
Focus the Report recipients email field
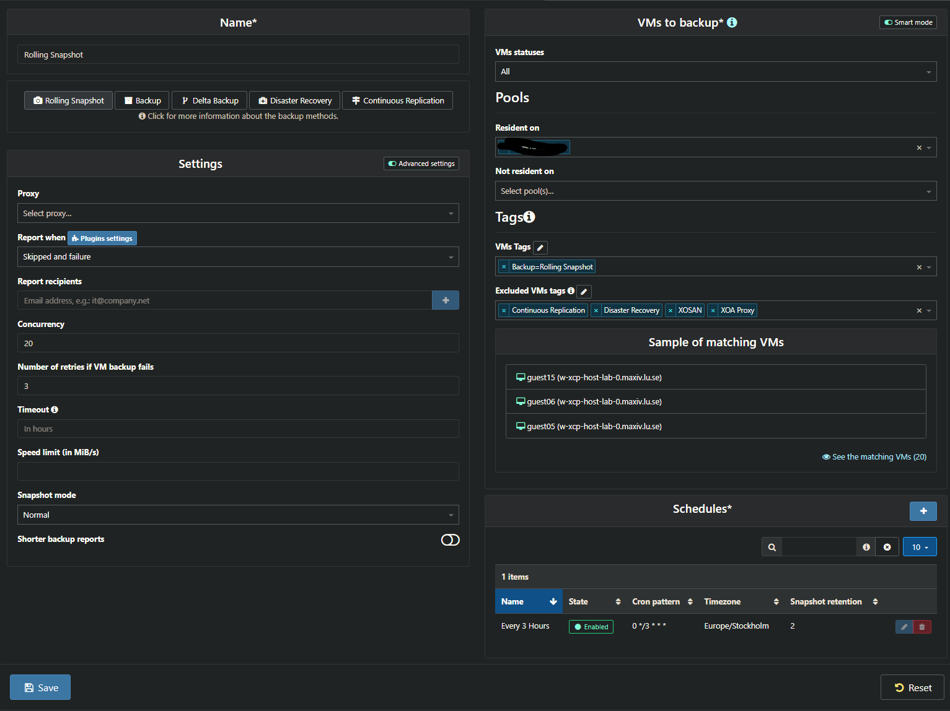click(x=224, y=300)
